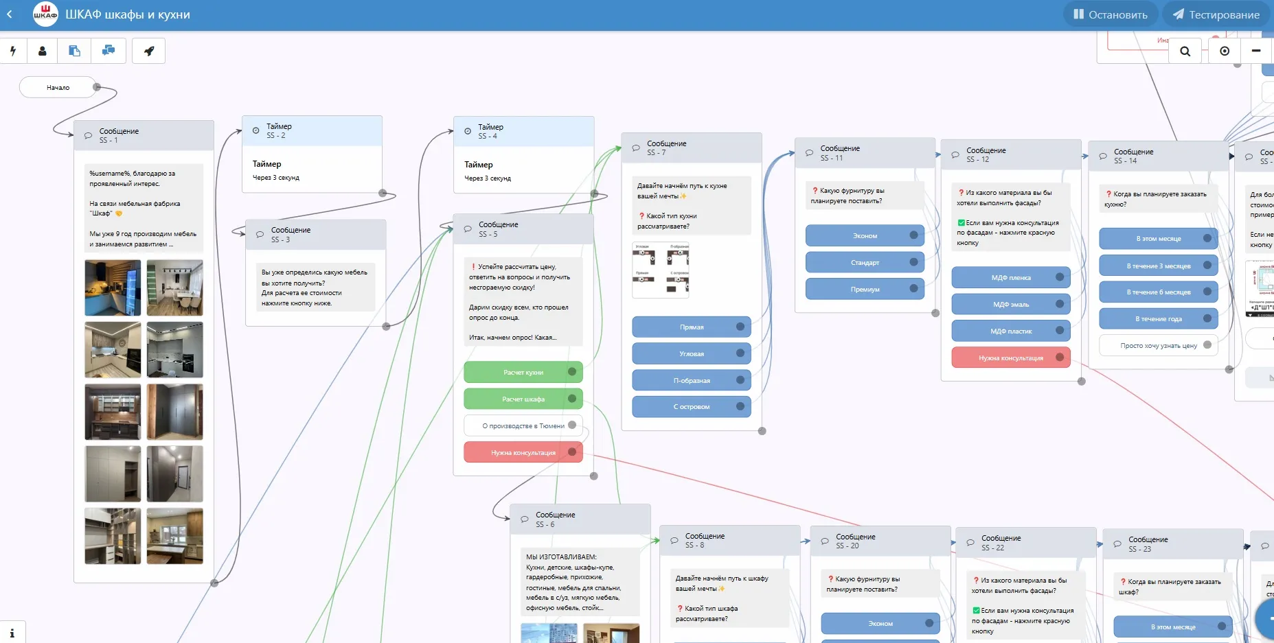Select the Начало start node
Screen dimensions: 1274x643
(x=58, y=87)
